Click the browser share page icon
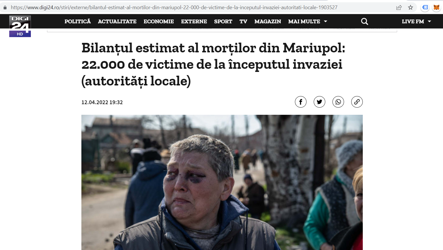Screen dimensions: 443x250 pos(399,7)
